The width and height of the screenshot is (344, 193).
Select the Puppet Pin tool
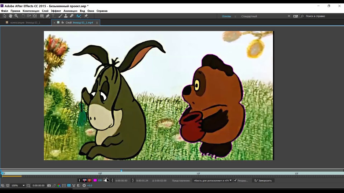coord(86,16)
